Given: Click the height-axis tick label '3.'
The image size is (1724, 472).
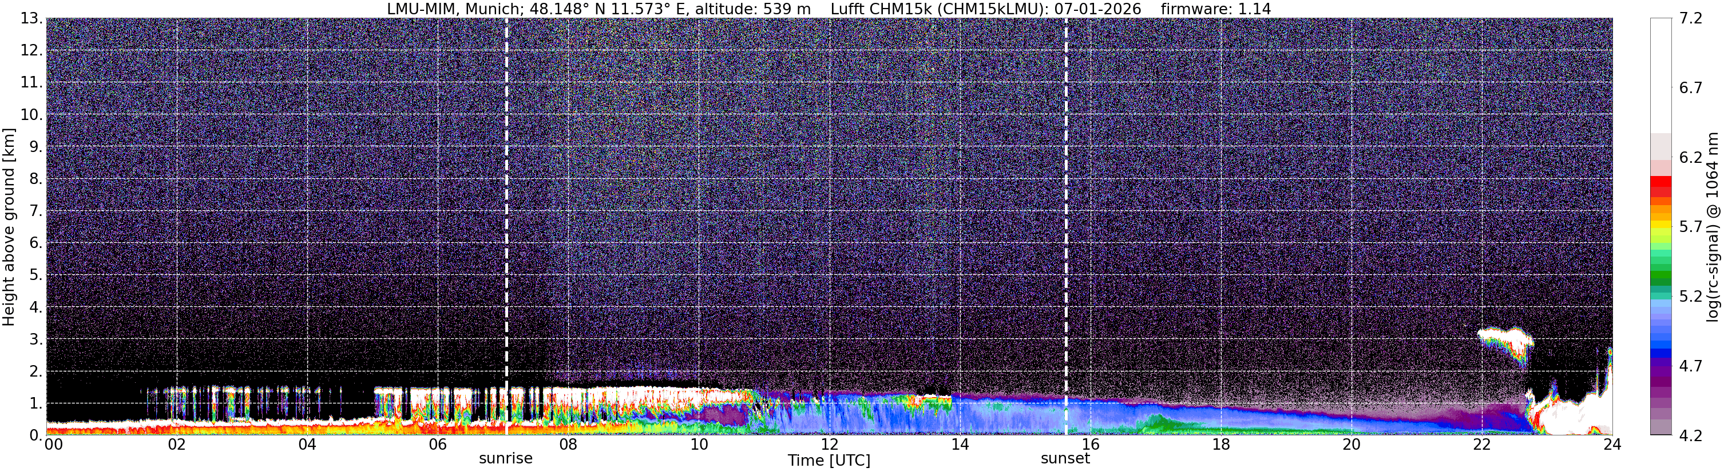Looking at the screenshot, I should click(x=35, y=339).
